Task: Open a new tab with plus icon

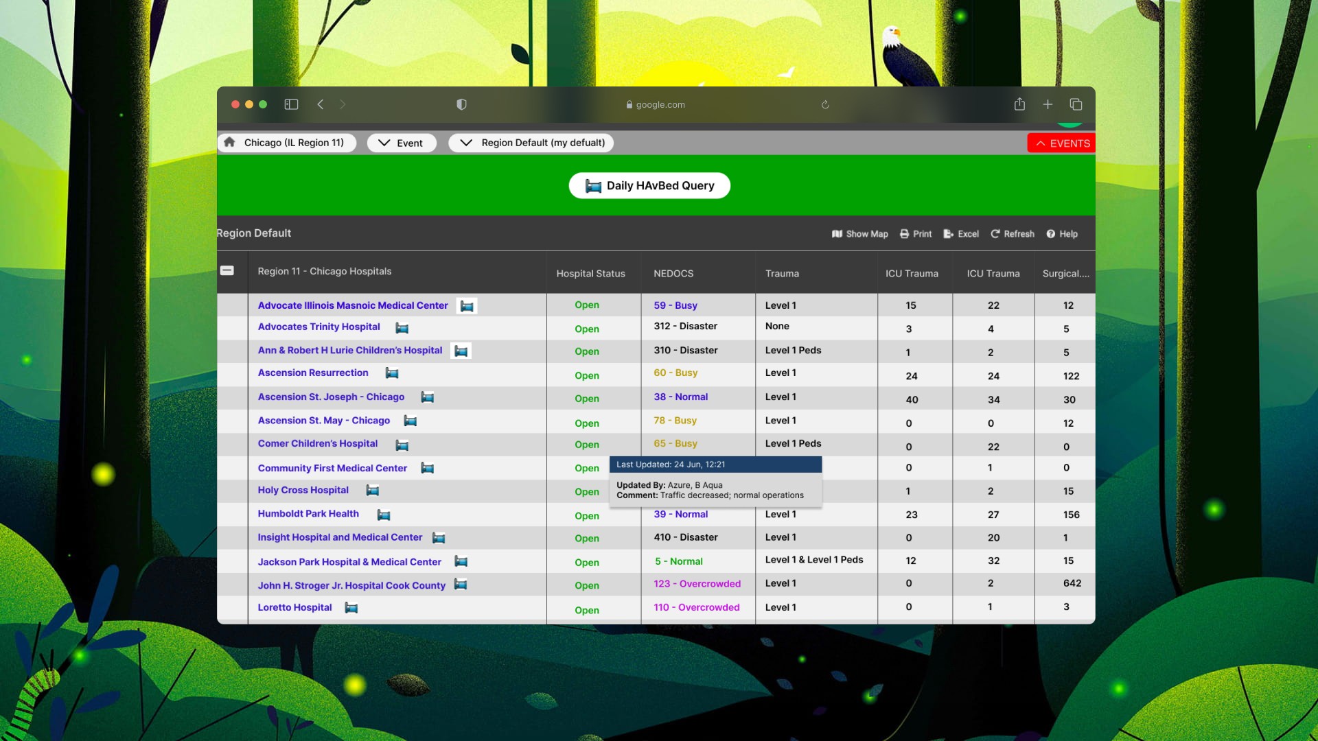Action: (x=1048, y=104)
